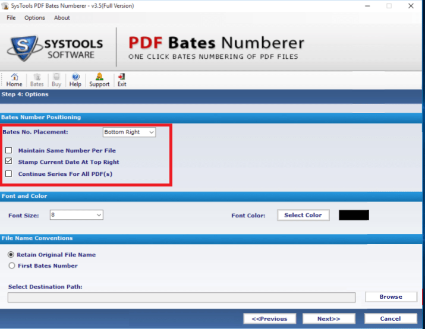This screenshot has height=329, width=425.
Task: Open the Options menu
Action: coord(34,18)
